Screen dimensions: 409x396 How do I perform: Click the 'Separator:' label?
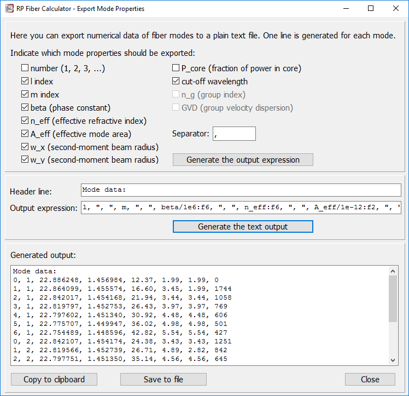[x=191, y=134]
